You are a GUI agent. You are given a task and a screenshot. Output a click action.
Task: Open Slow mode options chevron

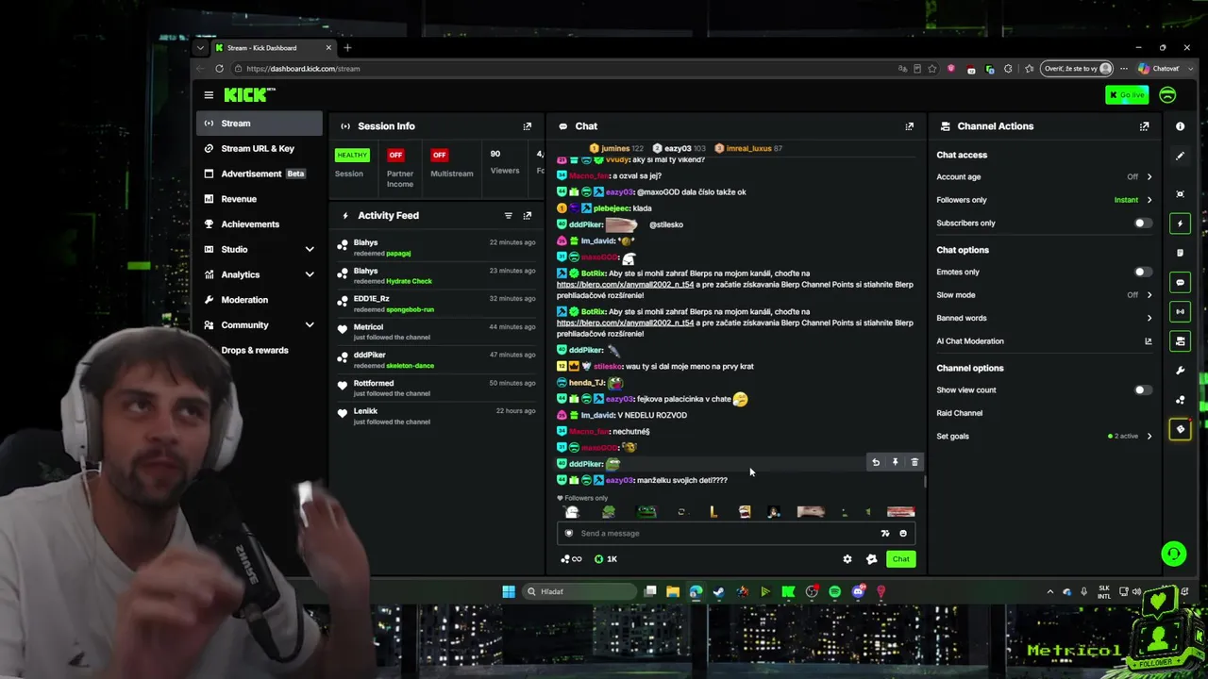click(x=1149, y=295)
